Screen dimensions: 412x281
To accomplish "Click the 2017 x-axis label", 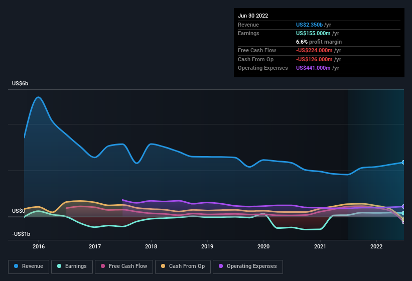I will 95,246.
